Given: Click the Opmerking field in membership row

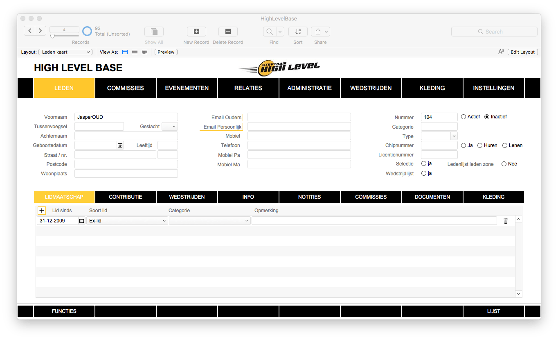Looking at the screenshot, I should point(374,221).
